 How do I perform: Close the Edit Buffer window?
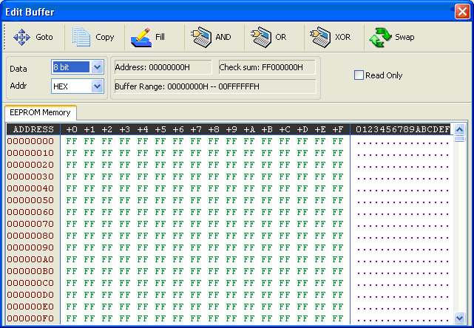tap(461, 12)
